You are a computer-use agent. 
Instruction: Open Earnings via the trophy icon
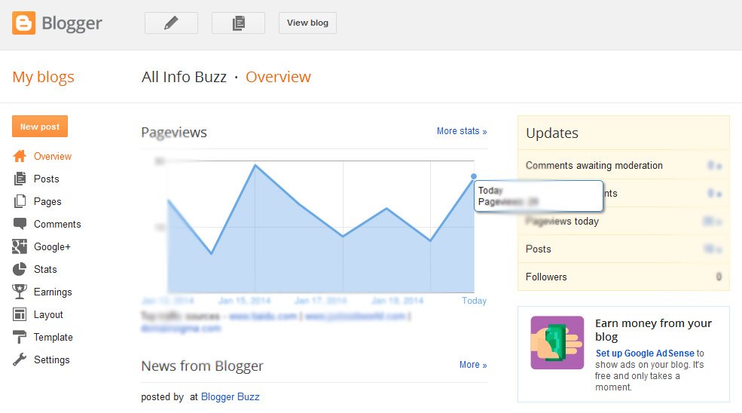[20, 292]
